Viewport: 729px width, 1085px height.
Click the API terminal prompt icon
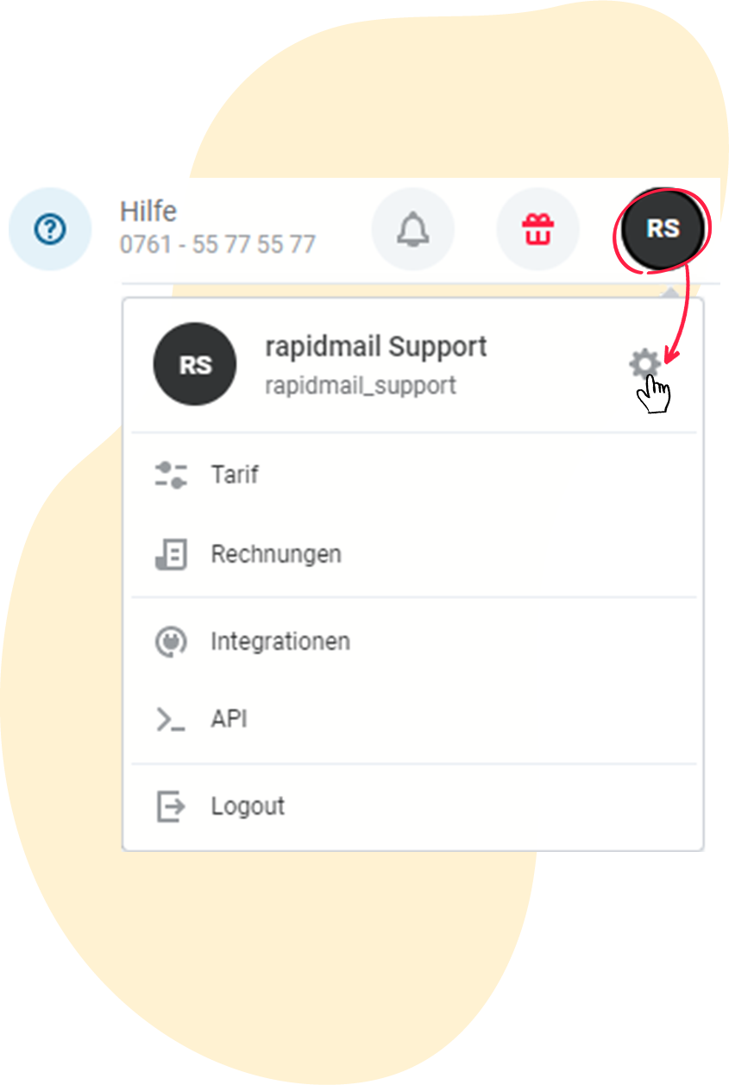171,720
